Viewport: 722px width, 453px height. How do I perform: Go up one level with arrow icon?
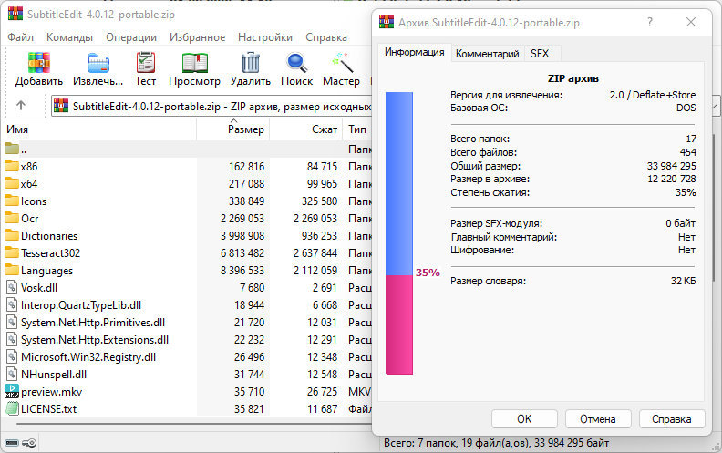click(x=21, y=106)
